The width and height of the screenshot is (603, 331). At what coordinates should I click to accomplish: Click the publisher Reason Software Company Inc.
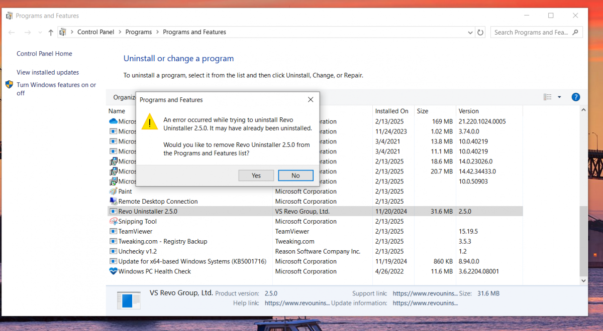coord(318,251)
